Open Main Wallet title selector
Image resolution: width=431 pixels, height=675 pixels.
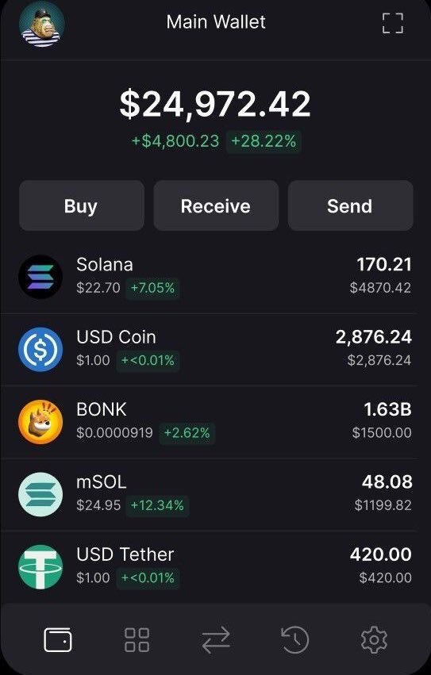[x=216, y=22]
